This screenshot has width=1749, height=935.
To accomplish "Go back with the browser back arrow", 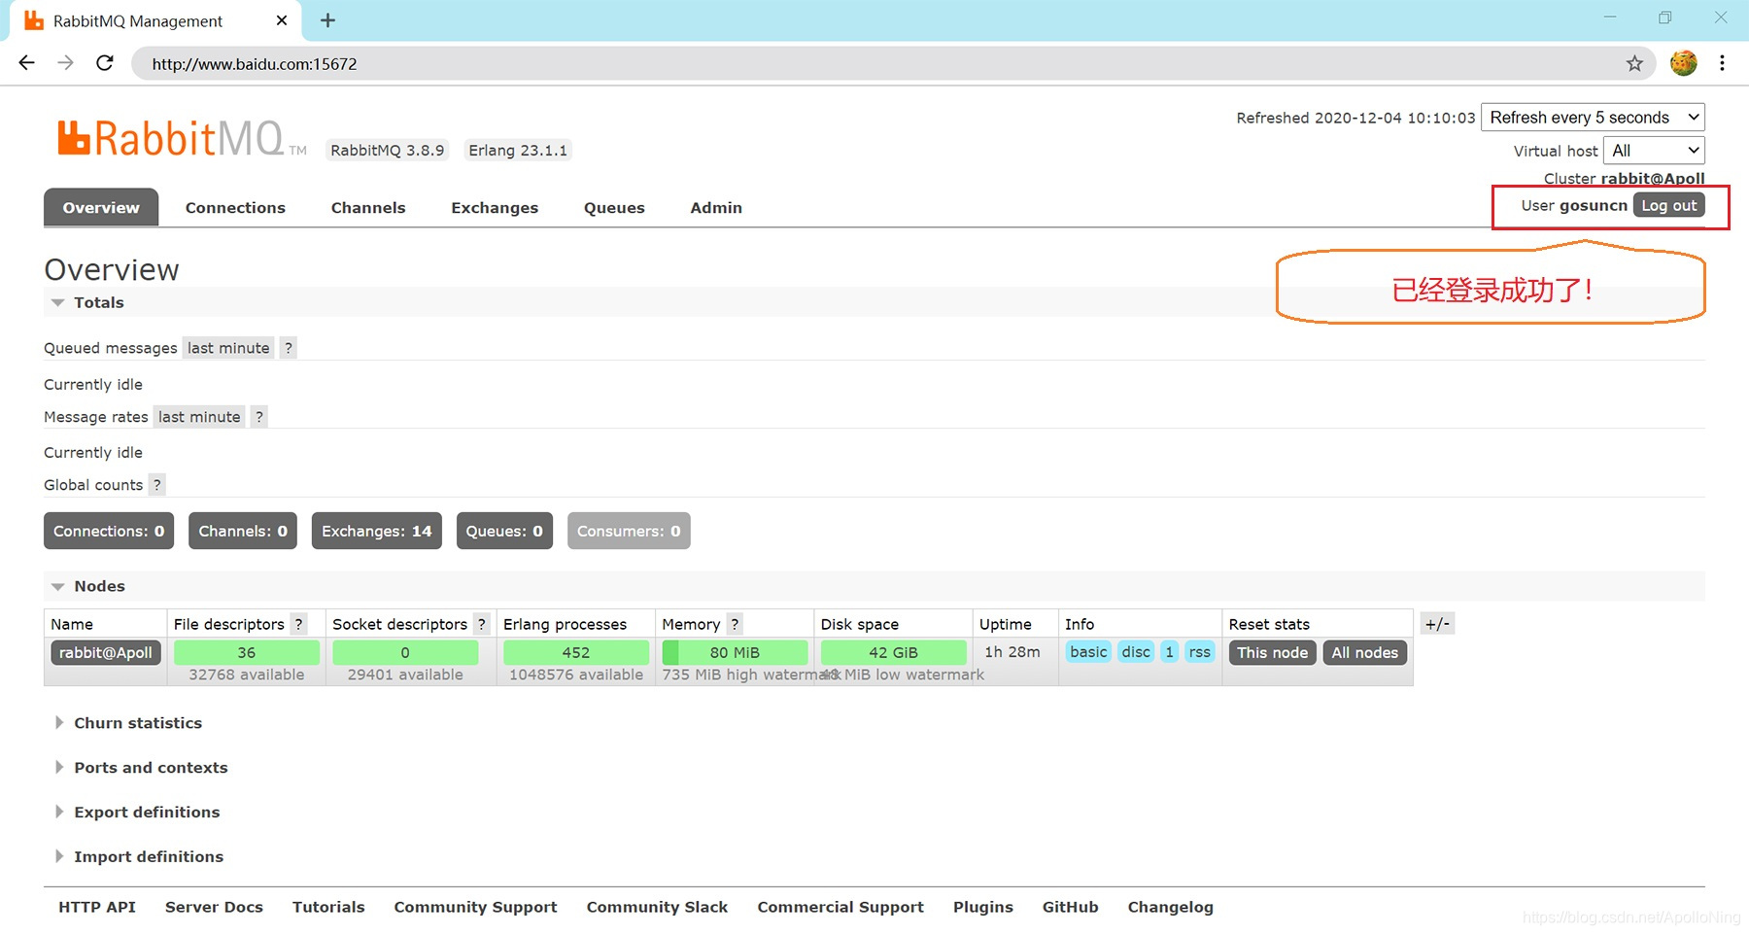I will (x=26, y=63).
